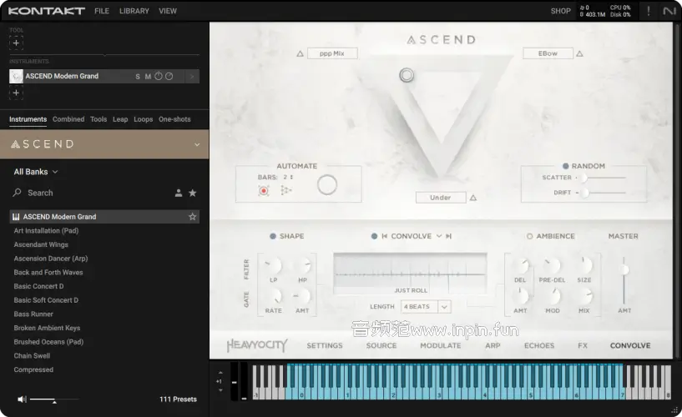
Task: Open the VIEW menu
Action: point(168,11)
